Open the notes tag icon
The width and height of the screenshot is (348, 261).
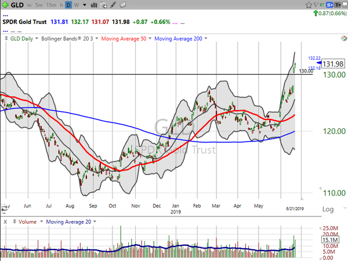(123, 5)
